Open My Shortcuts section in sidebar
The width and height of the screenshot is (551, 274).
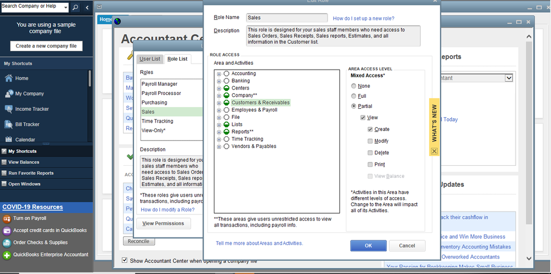pos(46,151)
